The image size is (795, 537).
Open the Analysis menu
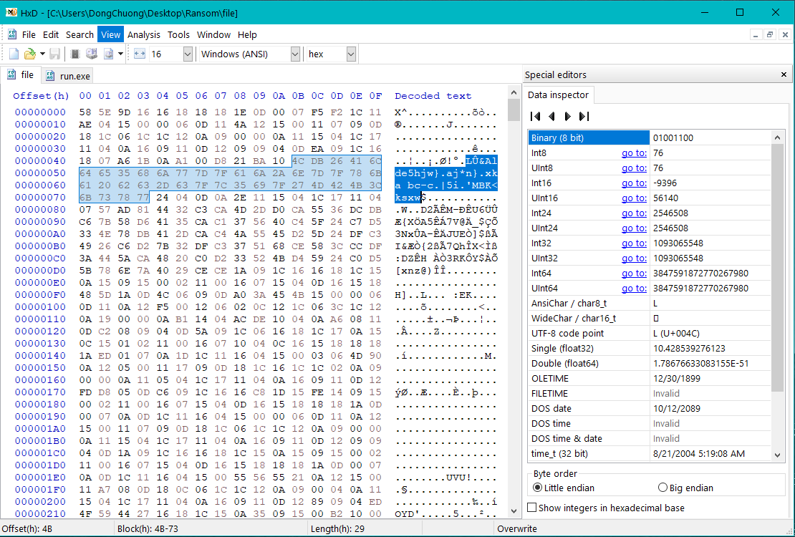[x=143, y=34]
